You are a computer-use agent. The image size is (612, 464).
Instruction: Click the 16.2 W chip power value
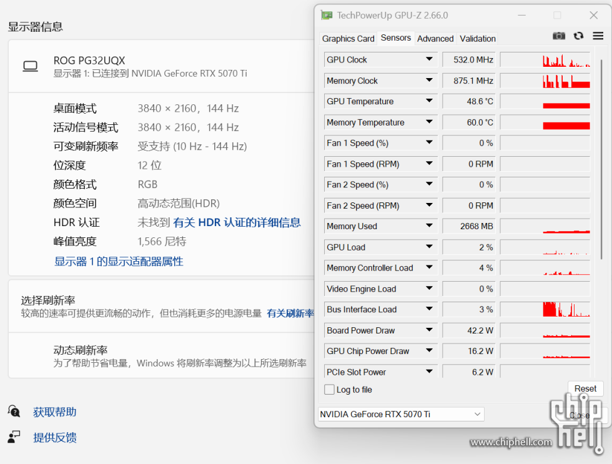[x=469, y=351]
